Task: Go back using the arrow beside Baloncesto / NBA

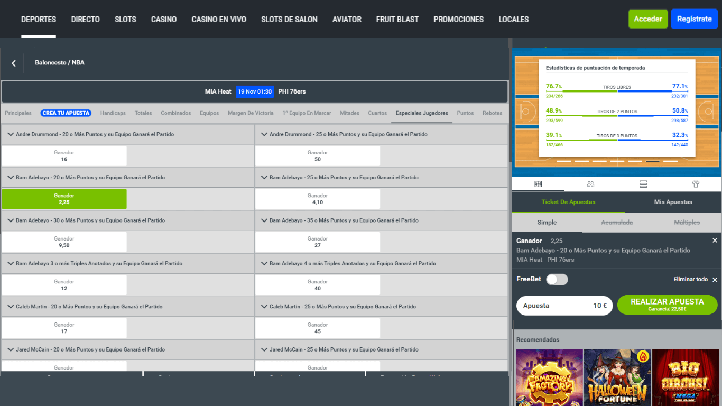Action: coord(14,63)
